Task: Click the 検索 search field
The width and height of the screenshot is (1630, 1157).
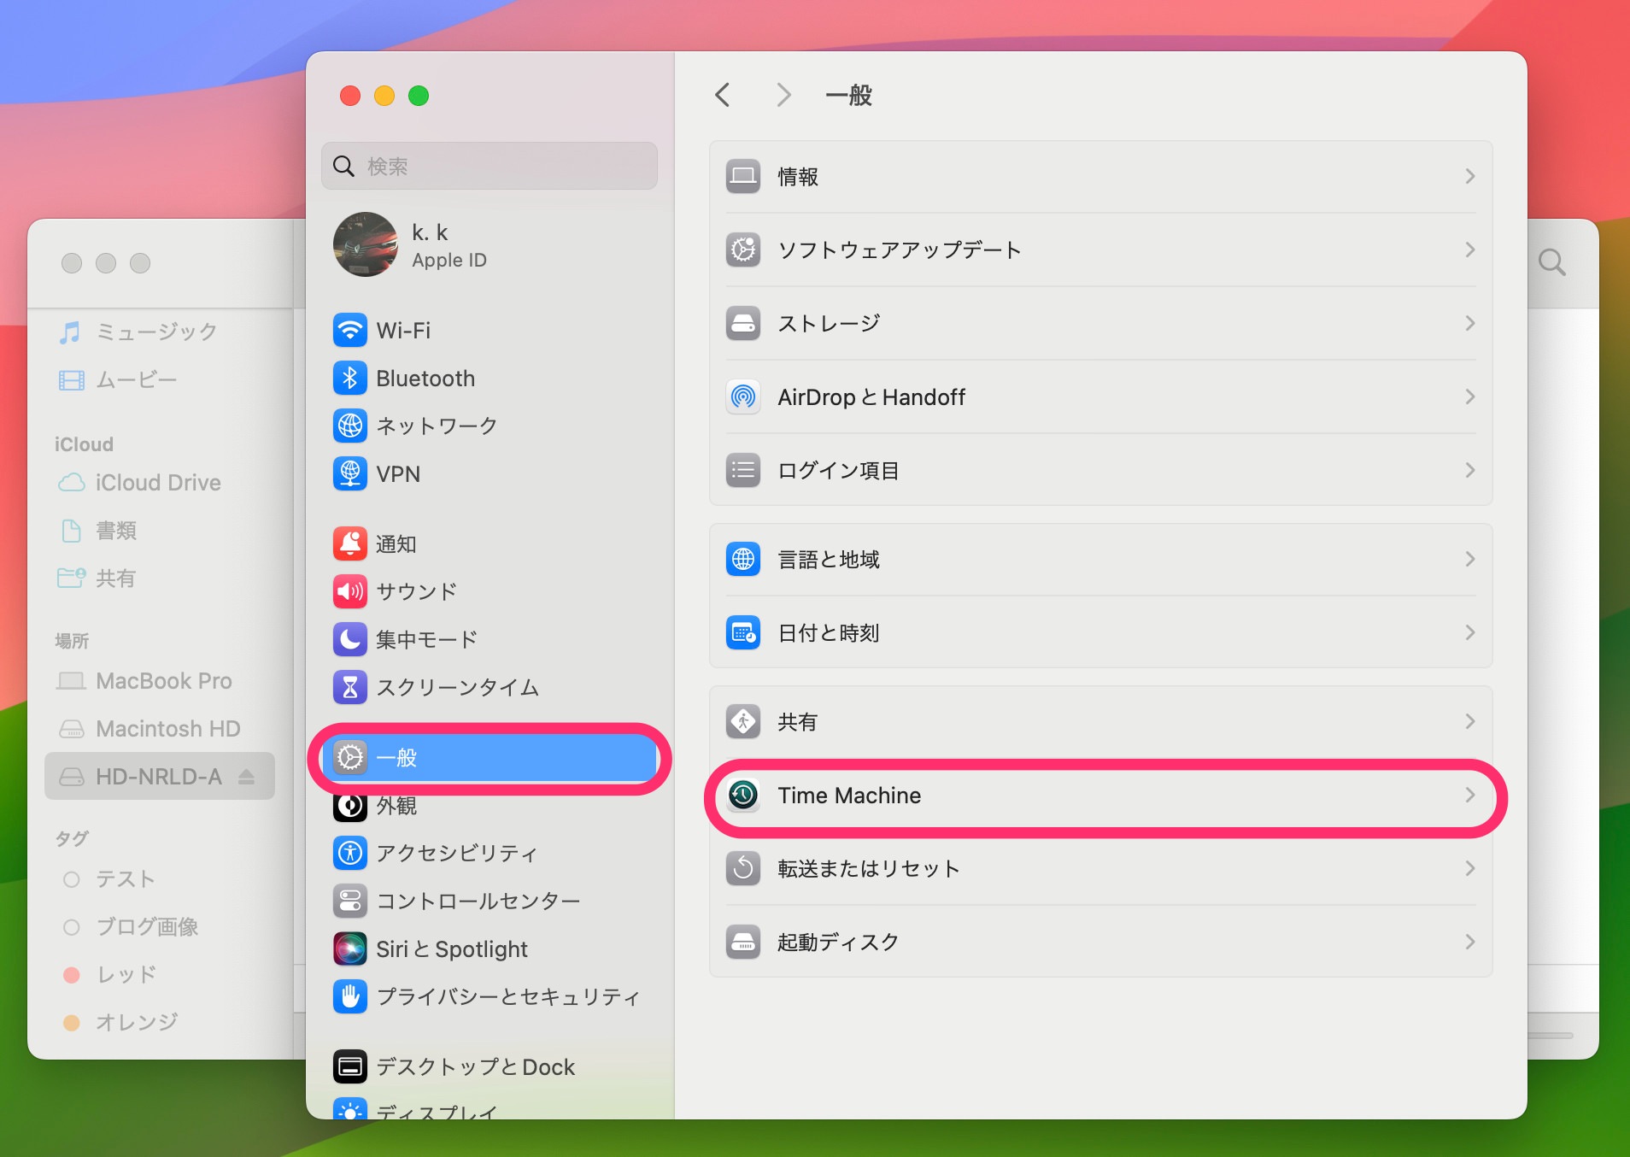Action: pyautogui.click(x=490, y=166)
